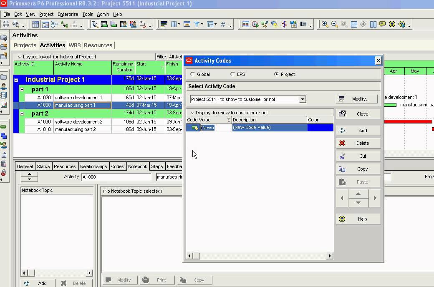The image size is (434, 287).
Task: Open the Columns icon dropdown arrow
Action: tap(179, 24)
